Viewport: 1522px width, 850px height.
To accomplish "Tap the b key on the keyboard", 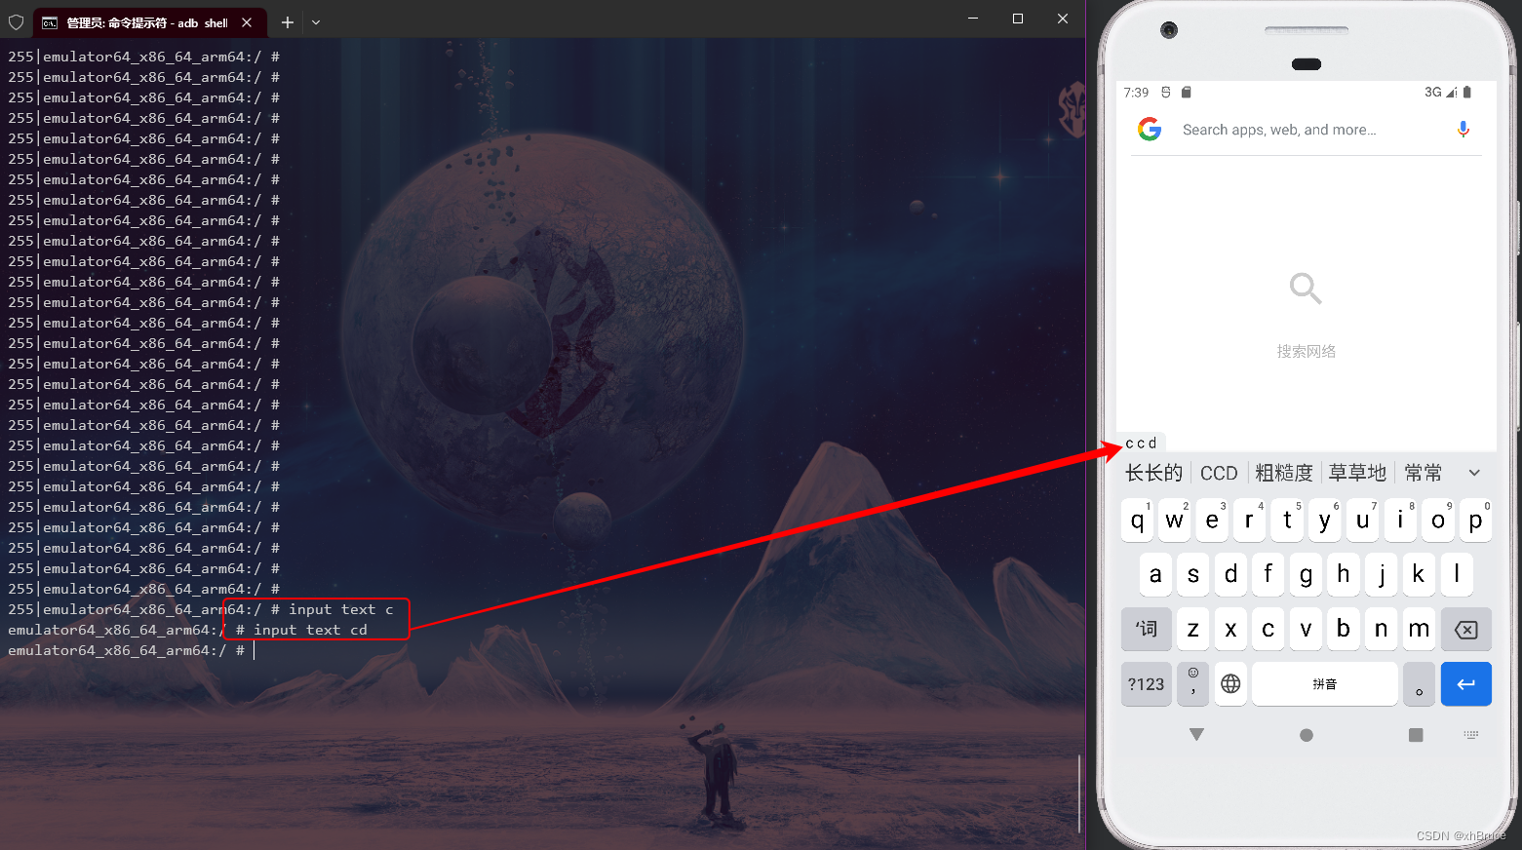I will (x=1344, y=629).
